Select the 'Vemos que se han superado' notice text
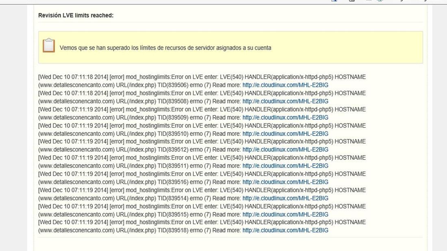The height and width of the screenshot is (251, 447). pyautogui.click(x=165, y=48)
